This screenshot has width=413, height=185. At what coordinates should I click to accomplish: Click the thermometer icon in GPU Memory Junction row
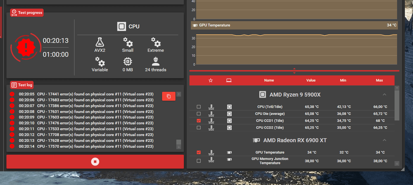click(x=211, y=160)
